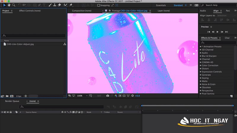Toggle snap to bounding box features
The width and height of the screenshot is (237, 133).
pyautogui.click(x=117, y=5)
